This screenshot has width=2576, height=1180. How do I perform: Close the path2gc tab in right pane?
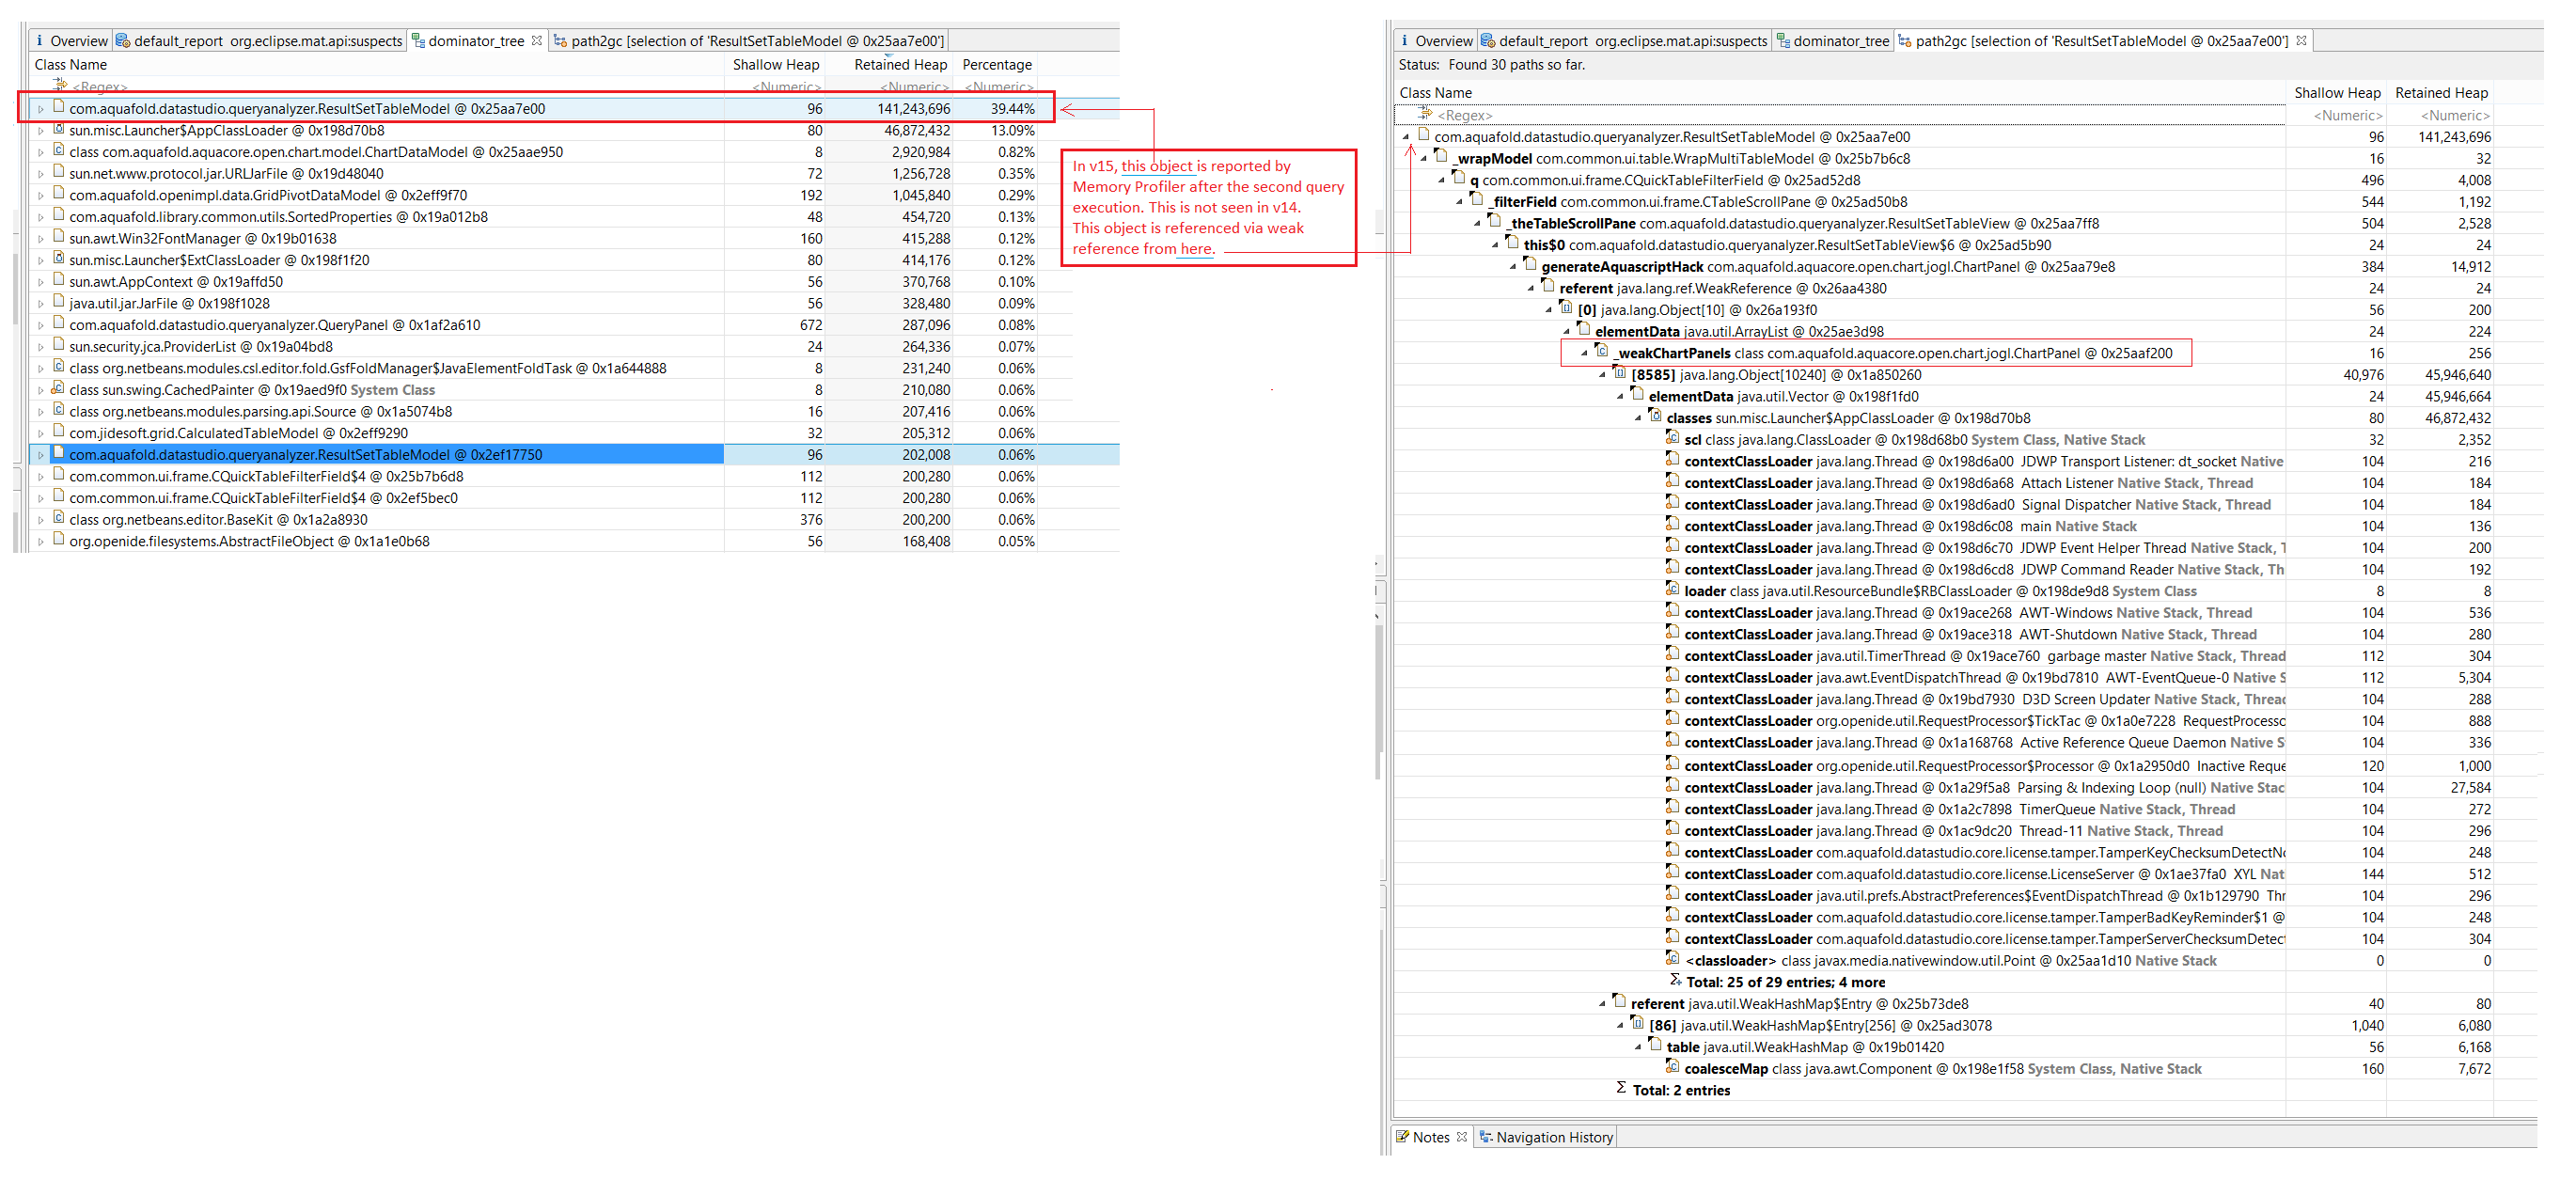point(2301,41)
